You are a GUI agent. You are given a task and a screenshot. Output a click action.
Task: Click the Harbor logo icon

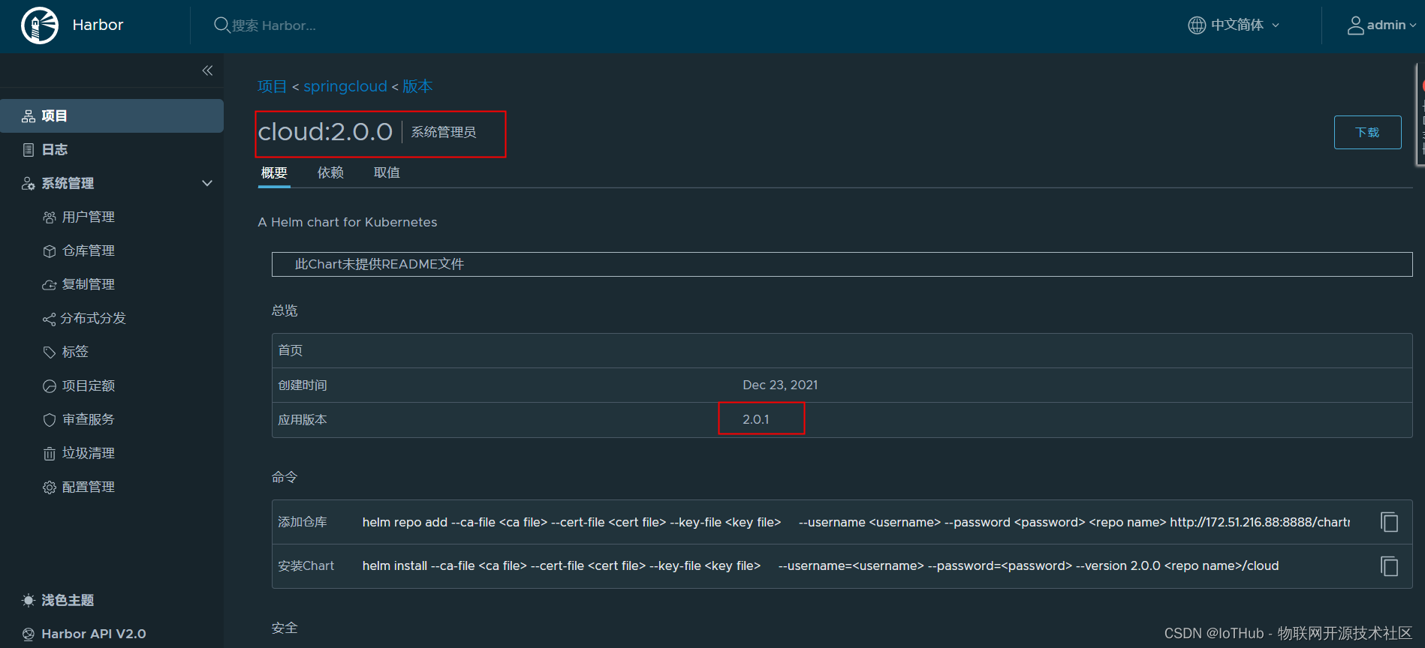click(40, 25)
